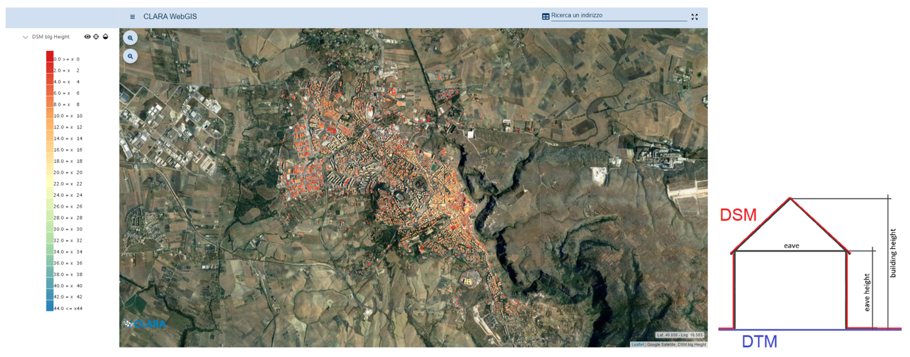Click the Google Satellite attribution text

pyautogui.click(x=661, y=344)
